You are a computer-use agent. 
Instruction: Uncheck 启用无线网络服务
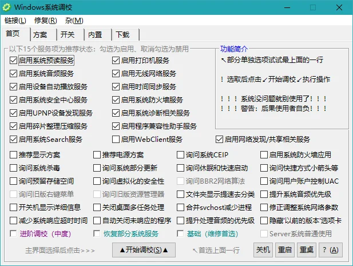click(116, 74)
